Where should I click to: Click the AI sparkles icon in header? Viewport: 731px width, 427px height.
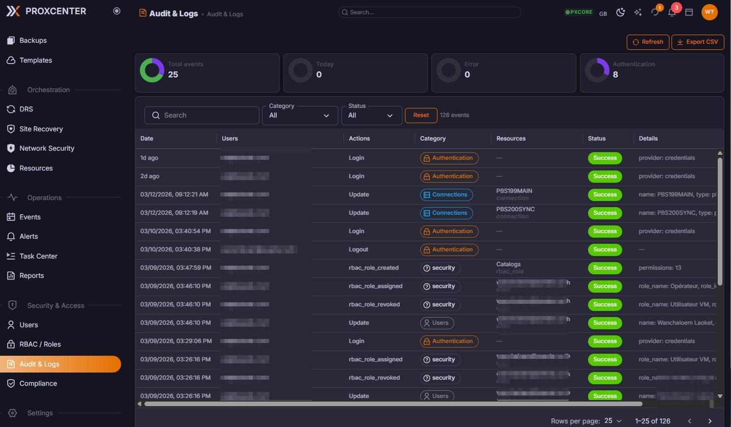point(638,12)
